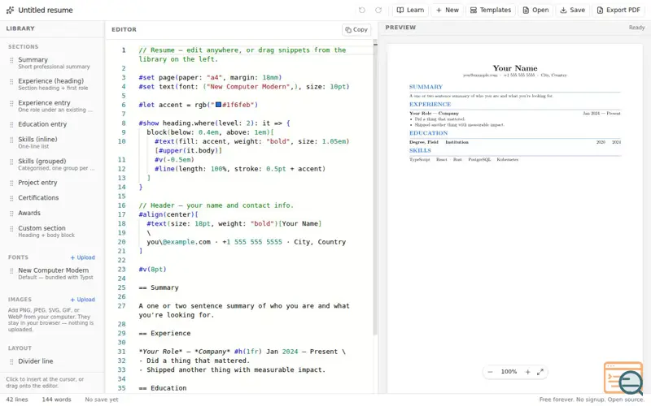This screenshot has width=651, height=406.
Task: Insert Experience (heading) snippet
Action: coord(52,84)
